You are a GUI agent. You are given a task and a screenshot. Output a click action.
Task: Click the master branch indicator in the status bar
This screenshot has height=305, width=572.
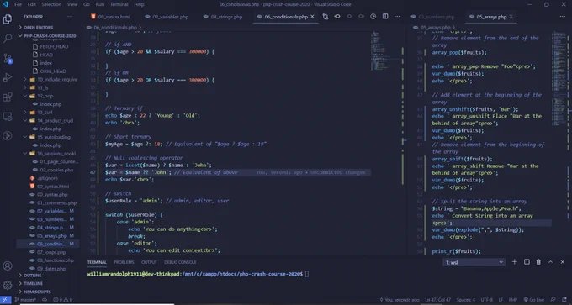click(25, 300)
